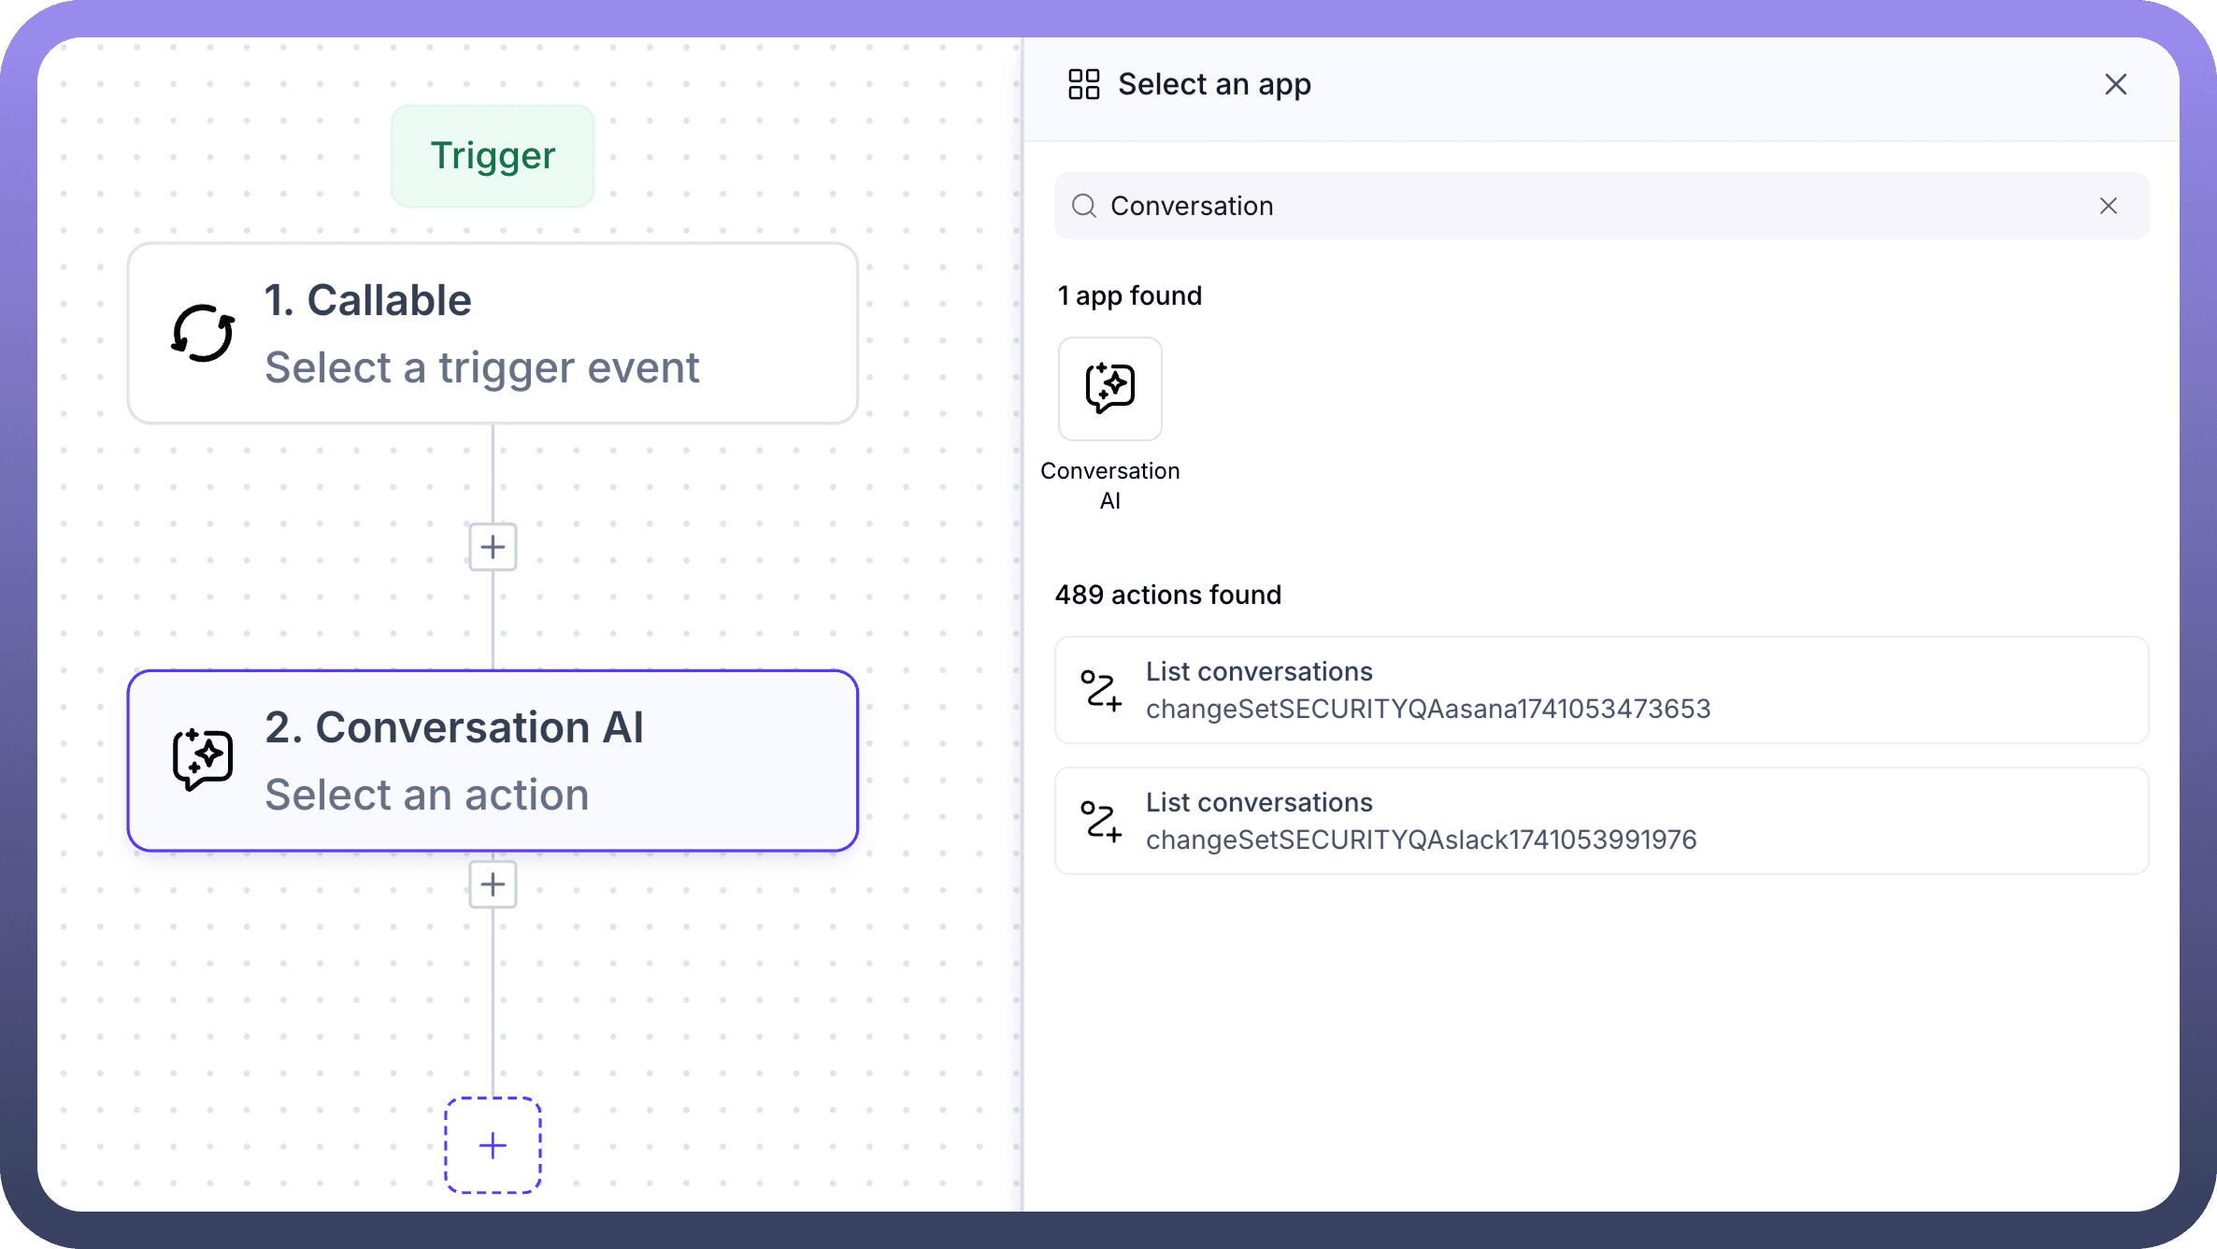Click the Conversation AI app icon tile
The width and height of the screenshot is (2217, 1249).
point(1109,388)
